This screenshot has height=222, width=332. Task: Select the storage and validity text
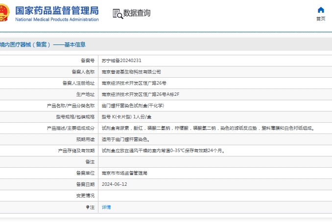click(x=163, y=151)
